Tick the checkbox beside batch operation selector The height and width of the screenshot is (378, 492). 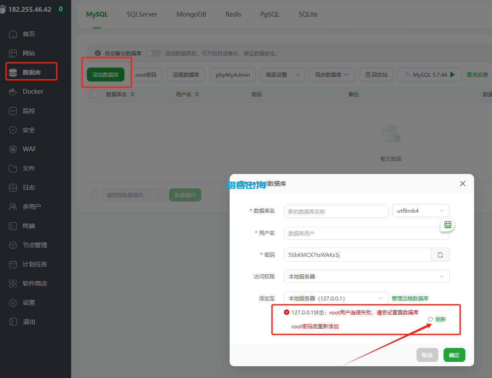point(94,195)
